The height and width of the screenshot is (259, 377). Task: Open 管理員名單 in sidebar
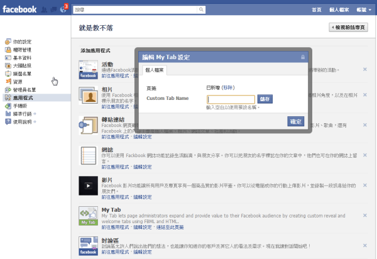[21, 90]
